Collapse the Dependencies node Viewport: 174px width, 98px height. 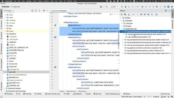[122, 29]
